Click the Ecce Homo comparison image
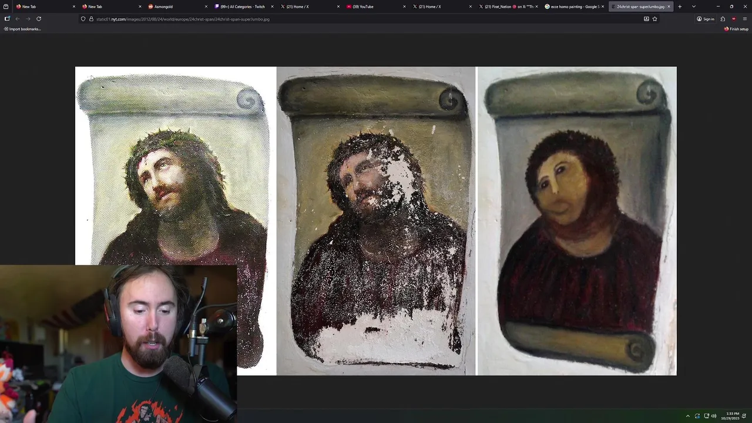The image size is (752, 423). click(376, 221)
